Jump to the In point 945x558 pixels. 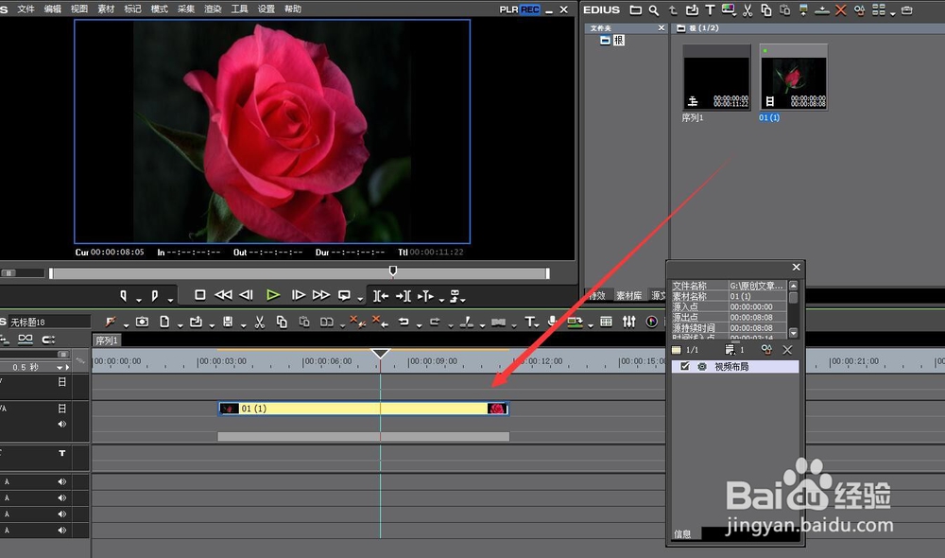(380, 296)
